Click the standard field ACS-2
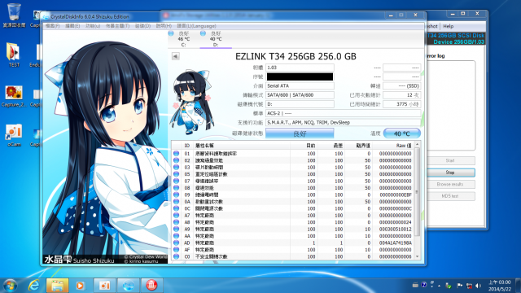Viewport: 521px width, 293px height. [344, 113]
